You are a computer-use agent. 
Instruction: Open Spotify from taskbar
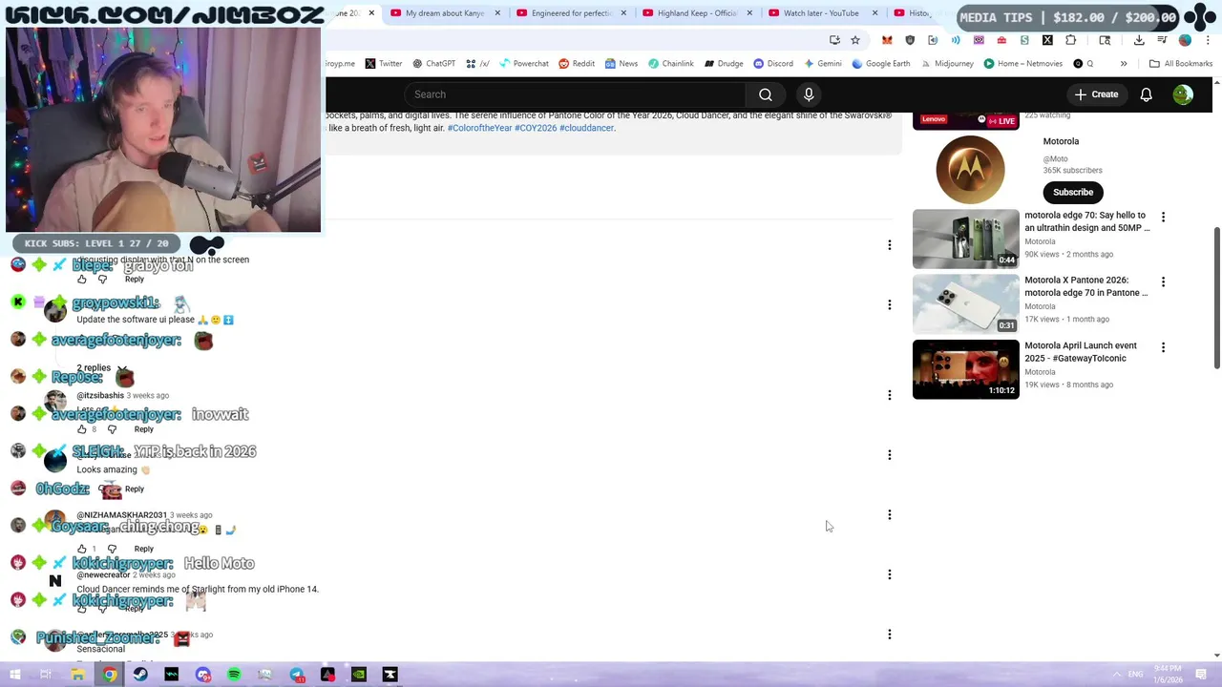coord(234,675)
